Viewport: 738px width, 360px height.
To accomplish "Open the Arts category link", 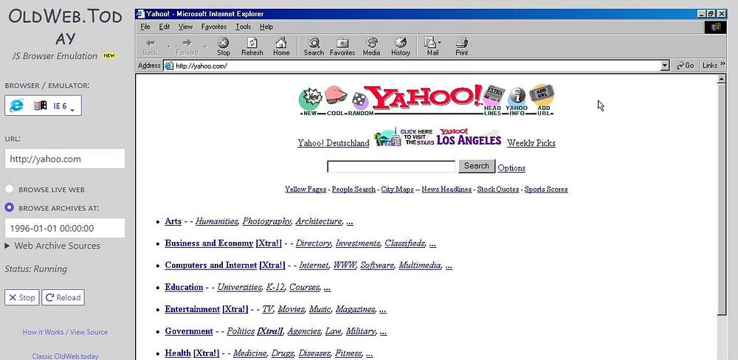I will [x=173, y=221].
